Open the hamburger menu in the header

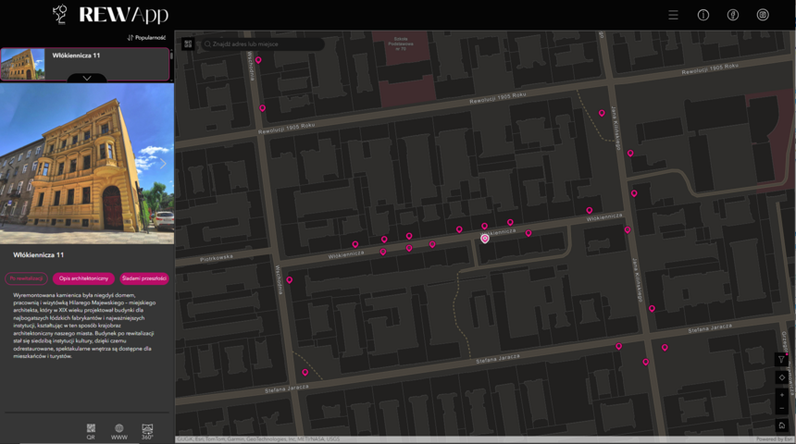673,15
